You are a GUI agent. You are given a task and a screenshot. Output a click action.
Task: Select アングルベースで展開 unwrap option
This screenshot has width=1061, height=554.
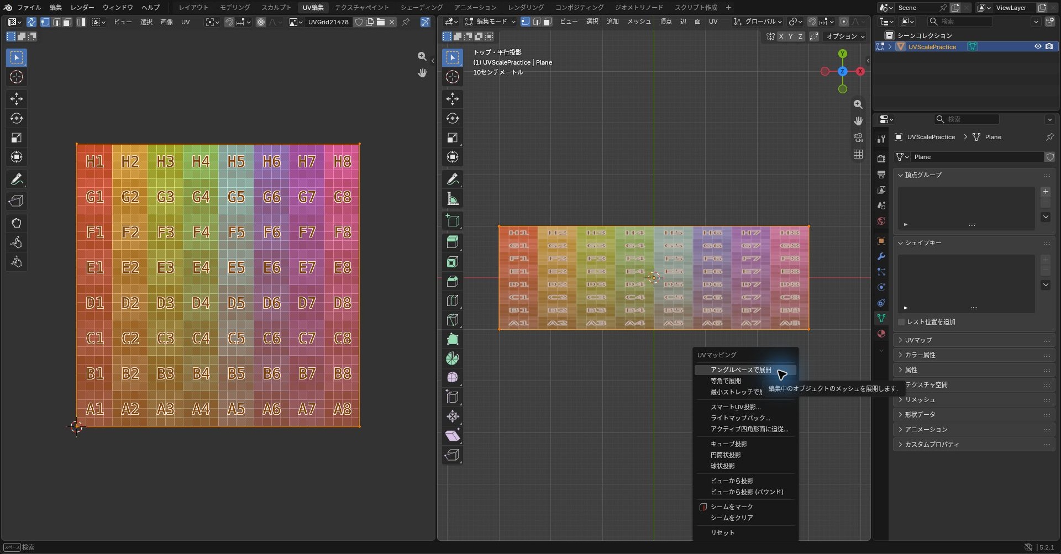(x=745, y=370)
